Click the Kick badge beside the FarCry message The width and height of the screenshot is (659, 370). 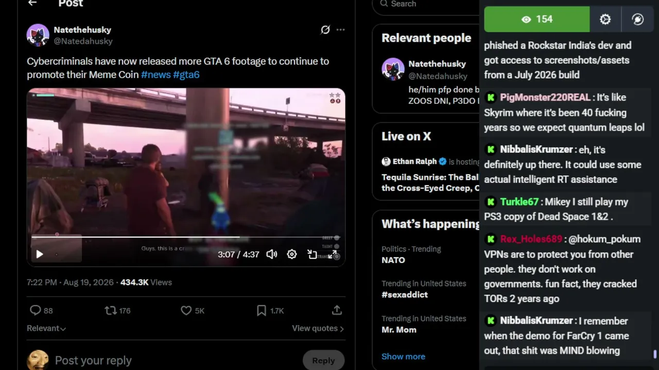point(491,321)
